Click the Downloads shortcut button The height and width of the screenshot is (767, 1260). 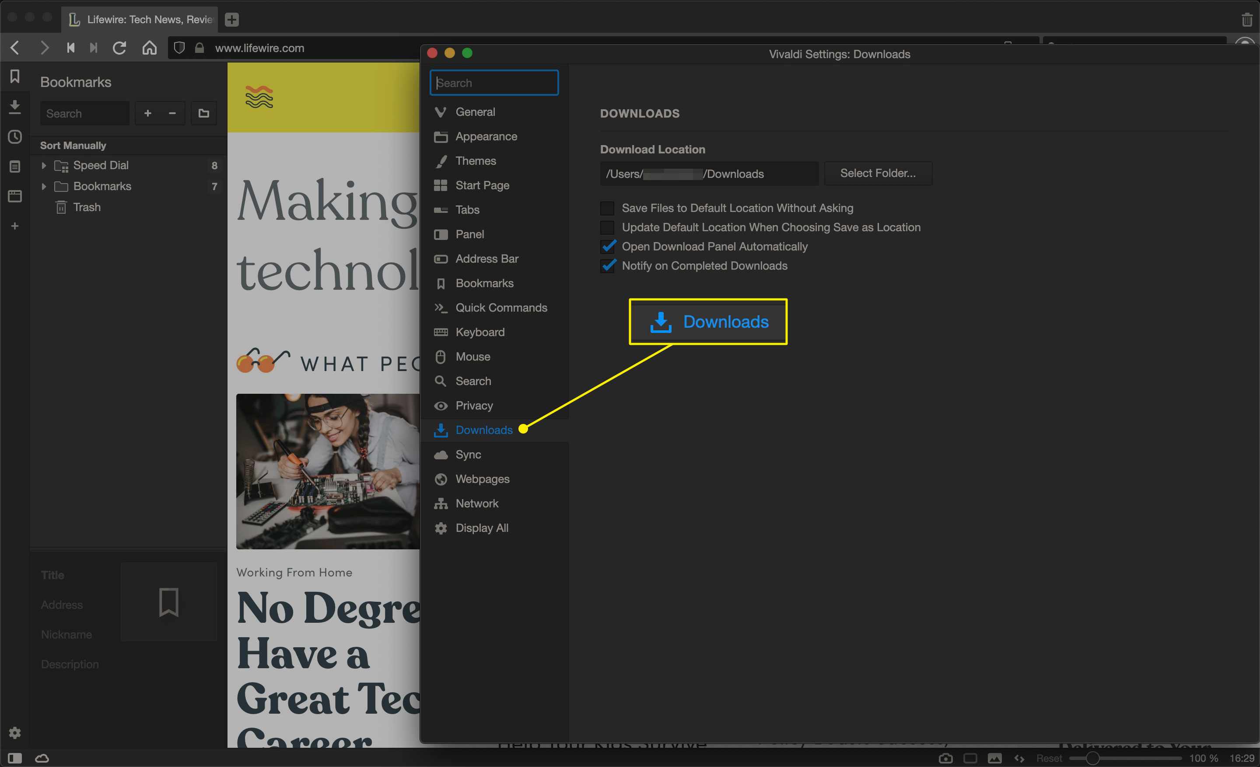pyautogui.click(x=707, y=321)
